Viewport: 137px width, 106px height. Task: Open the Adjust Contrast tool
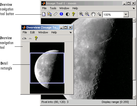click(67, 14)
